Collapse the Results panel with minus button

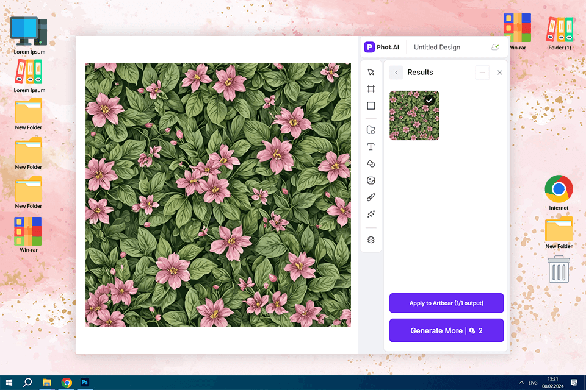[x=482, y=73]
